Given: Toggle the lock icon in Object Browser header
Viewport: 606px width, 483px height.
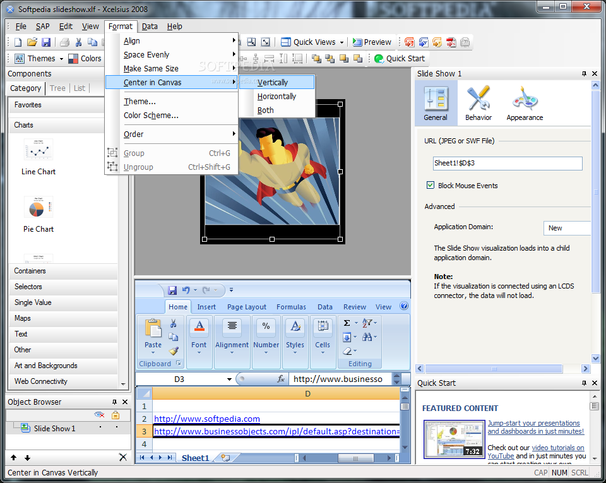Looking at the screenshot, I should [116, 415].
